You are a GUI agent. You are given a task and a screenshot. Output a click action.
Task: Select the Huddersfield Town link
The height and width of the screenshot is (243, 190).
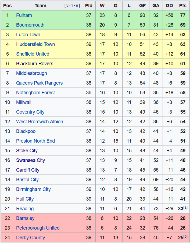35,44
